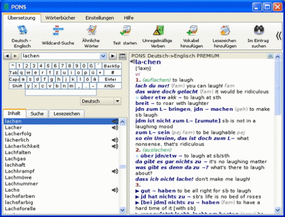Viewport: 285px width, 217px height.
Task: Click Lesezeichen hinzufügen icon
Action: click(x=225, y=30)
